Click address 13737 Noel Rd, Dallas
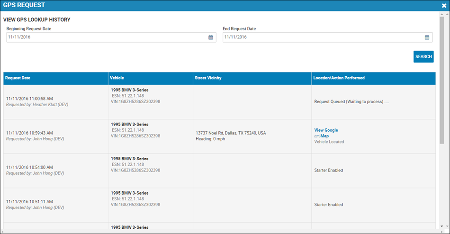The image size is (450, 234). (231, 133)
